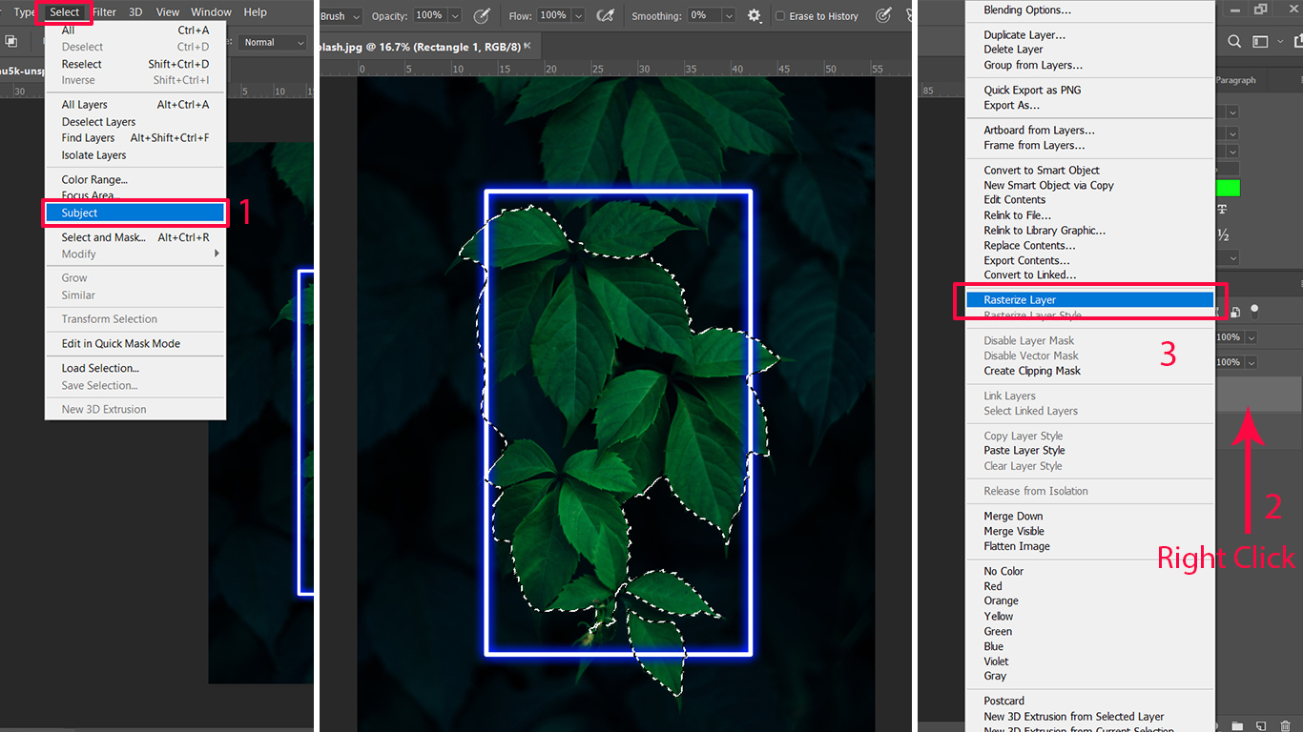Toggle the layer filter switch
The width and height of the screenshot is (1303, 732).
(1254, 310)
